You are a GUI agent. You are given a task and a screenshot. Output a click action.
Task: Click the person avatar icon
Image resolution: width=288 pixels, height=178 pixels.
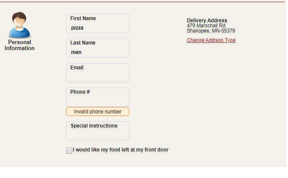[19, 25]
